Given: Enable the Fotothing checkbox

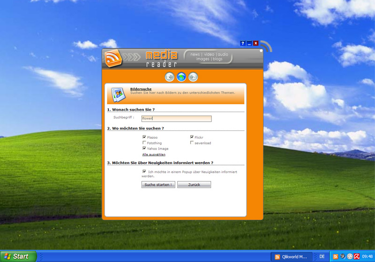Looking at the screenshot, I should point(144,142).
